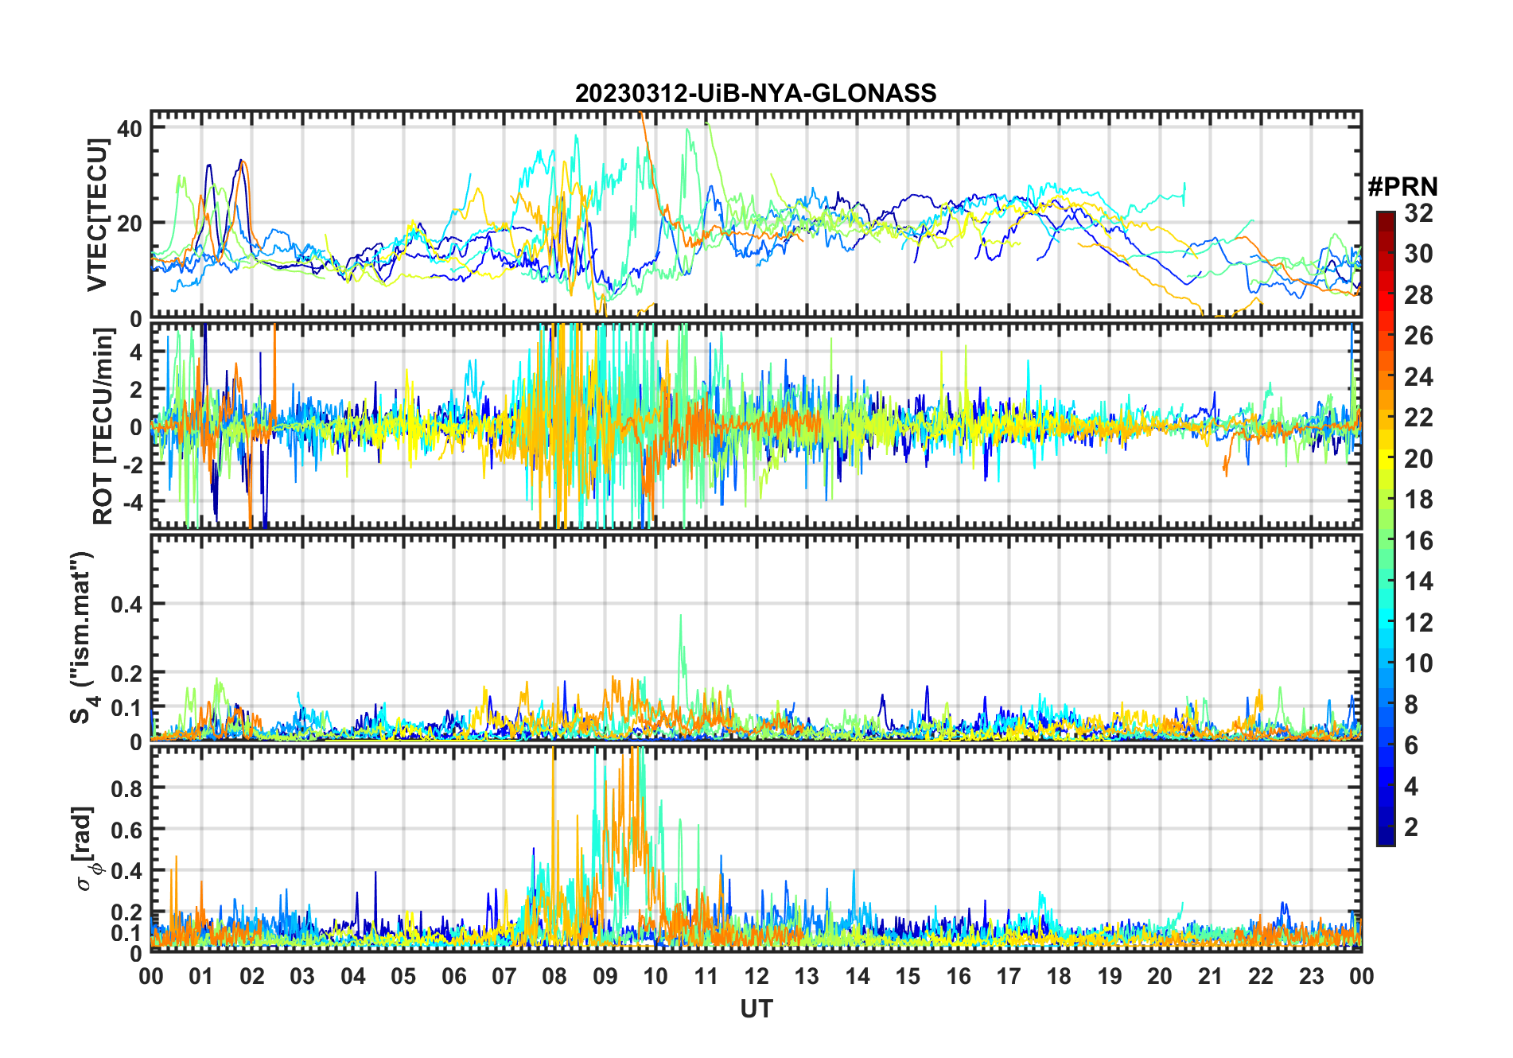Click the "13" hour tick on the UT axis
The width and height of the screenshot is (1513, 1058).
pyautogui.click(x=807, y=976)
